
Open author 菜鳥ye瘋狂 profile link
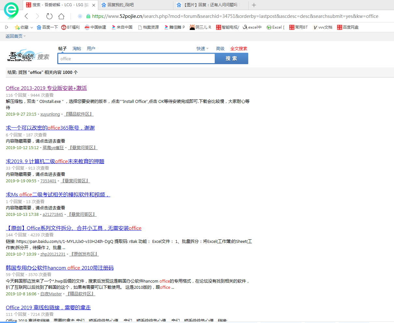click(53, 148)
